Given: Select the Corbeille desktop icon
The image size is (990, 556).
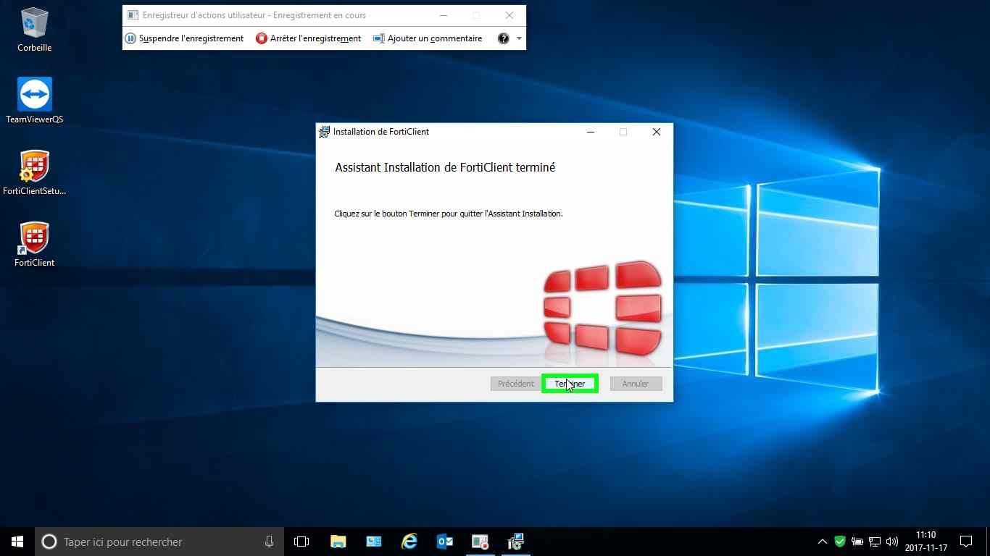Looking at the screenshot, I should coord(34,30).
